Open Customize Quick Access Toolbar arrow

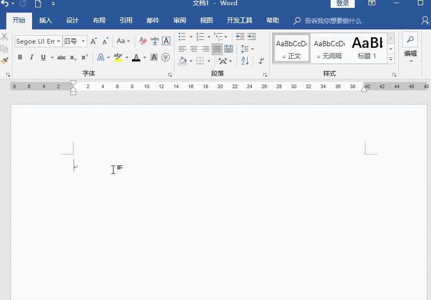53,4
